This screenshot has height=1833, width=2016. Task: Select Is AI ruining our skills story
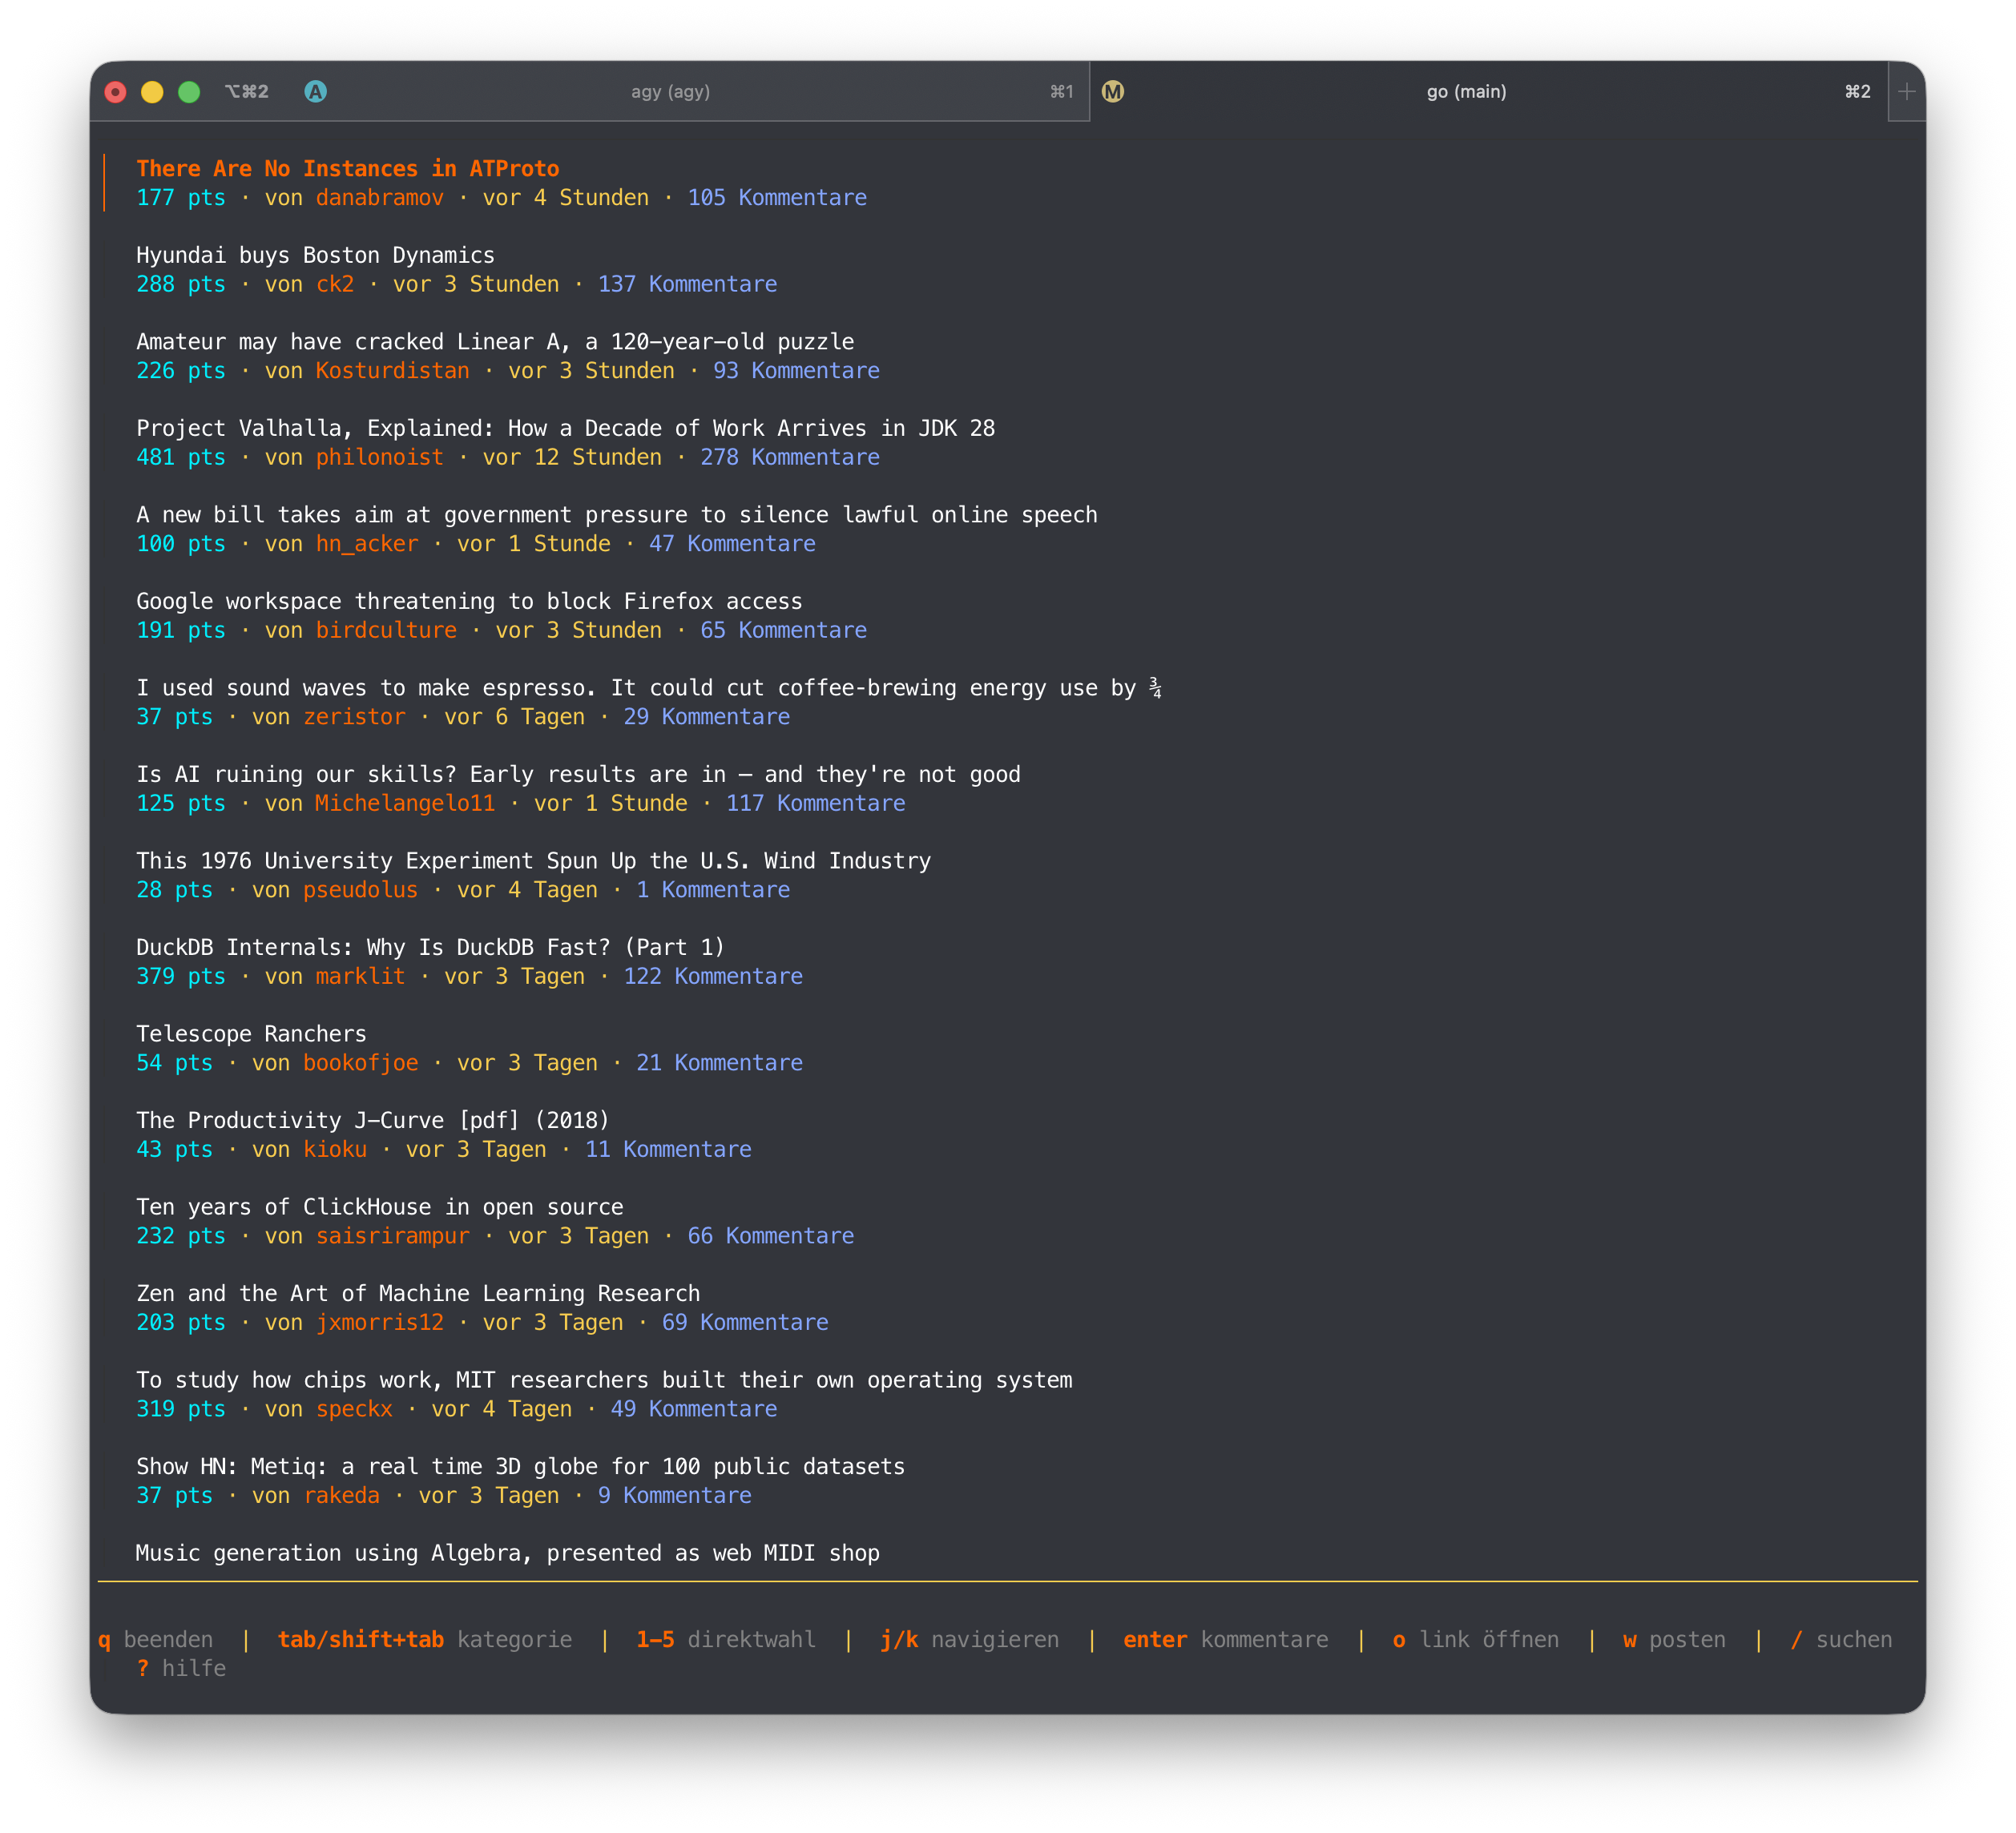pyautogui.click(x=578, y=774)
